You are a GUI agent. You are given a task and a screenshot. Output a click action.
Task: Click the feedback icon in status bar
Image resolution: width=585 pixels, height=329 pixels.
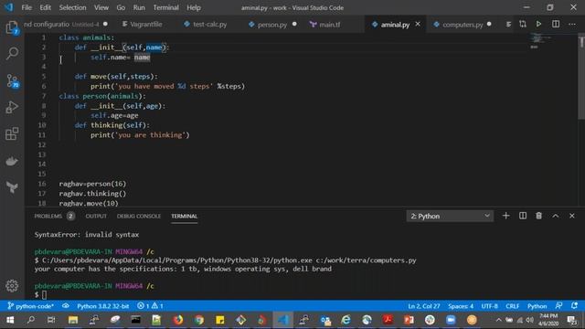tap(558, 306)
